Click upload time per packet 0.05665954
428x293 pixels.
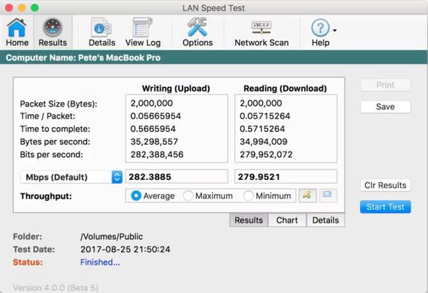[156, 116]
